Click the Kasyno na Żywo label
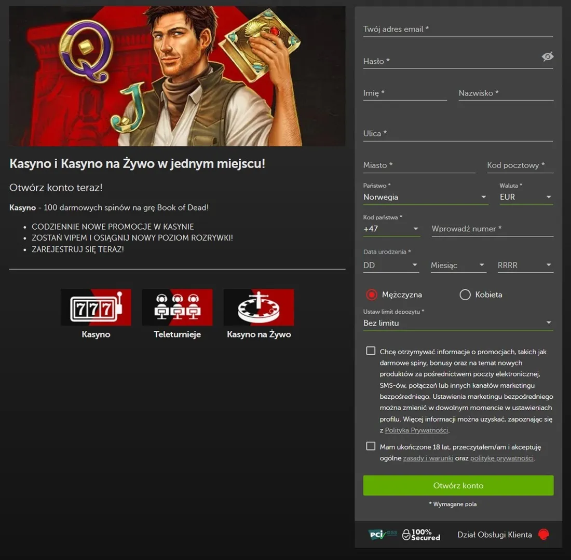The height and width of the screenshot is (560, 571). [x=259, y=334]
